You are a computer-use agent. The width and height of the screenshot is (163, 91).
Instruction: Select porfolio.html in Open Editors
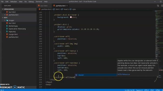point(13,15)
